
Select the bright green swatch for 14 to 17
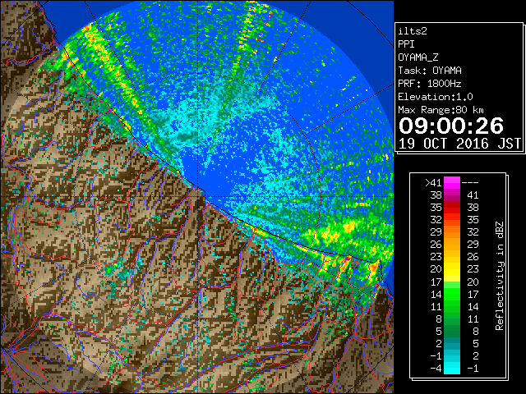452,294
